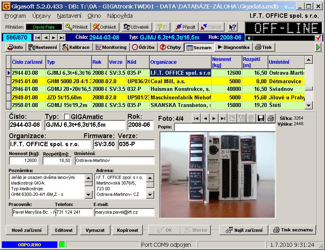Image resolution: width=325 pixels, height=250 pixels.
Task: Switch to the Kalibrace tab
Action: 76,47
